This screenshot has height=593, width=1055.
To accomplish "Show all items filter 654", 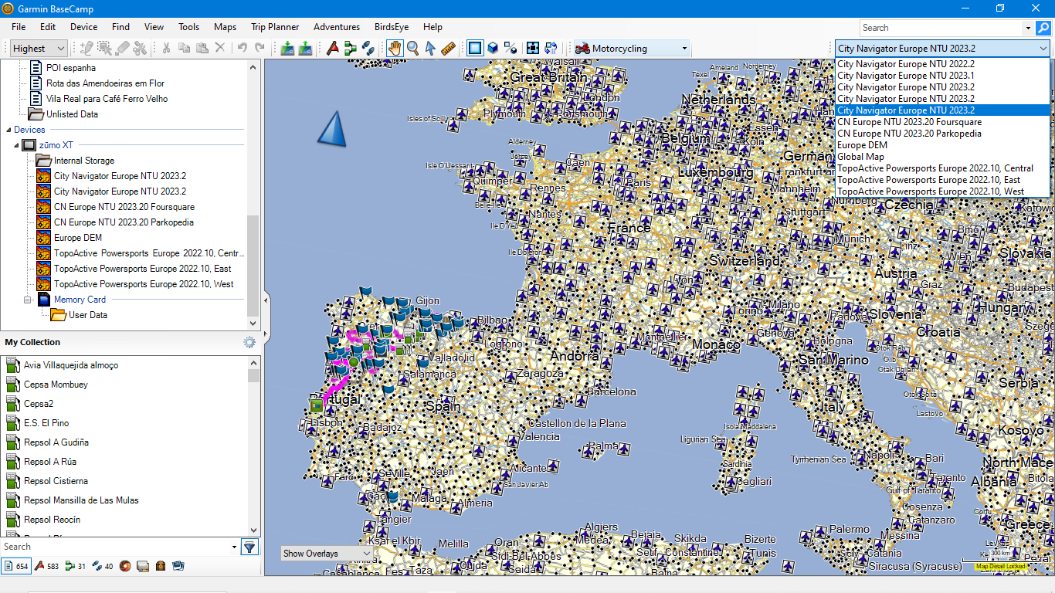I will tap(15, 566).
